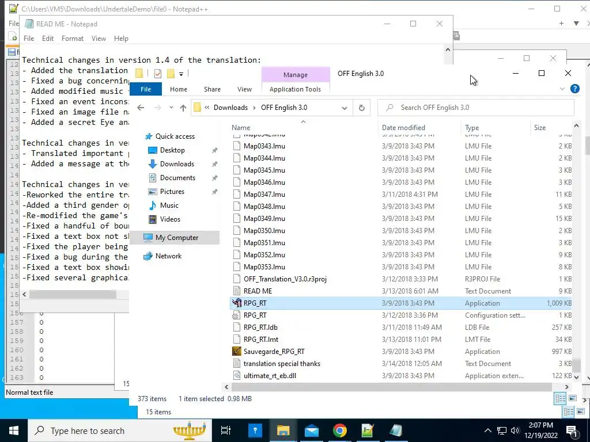Select the READ ME text document icon

tap(237, 291)
